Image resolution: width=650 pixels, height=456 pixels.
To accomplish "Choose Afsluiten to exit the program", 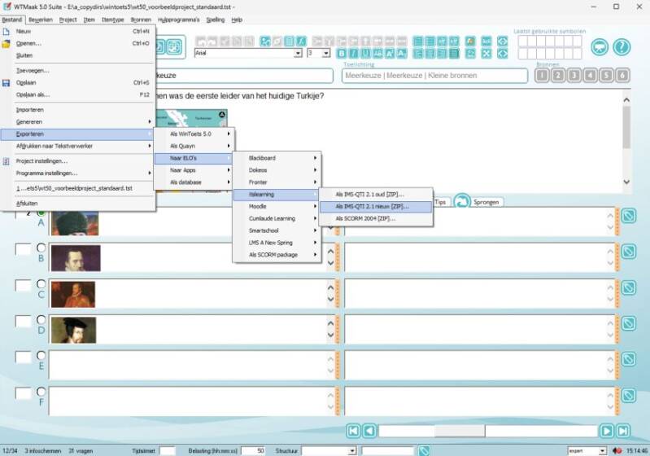I will (x=78, y=204).
